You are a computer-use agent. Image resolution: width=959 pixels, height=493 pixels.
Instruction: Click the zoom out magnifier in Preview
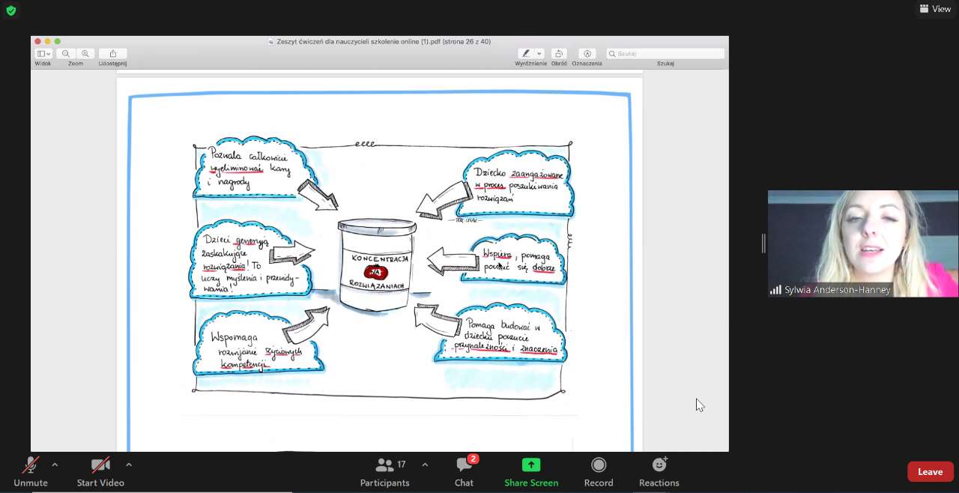(66, 54)
